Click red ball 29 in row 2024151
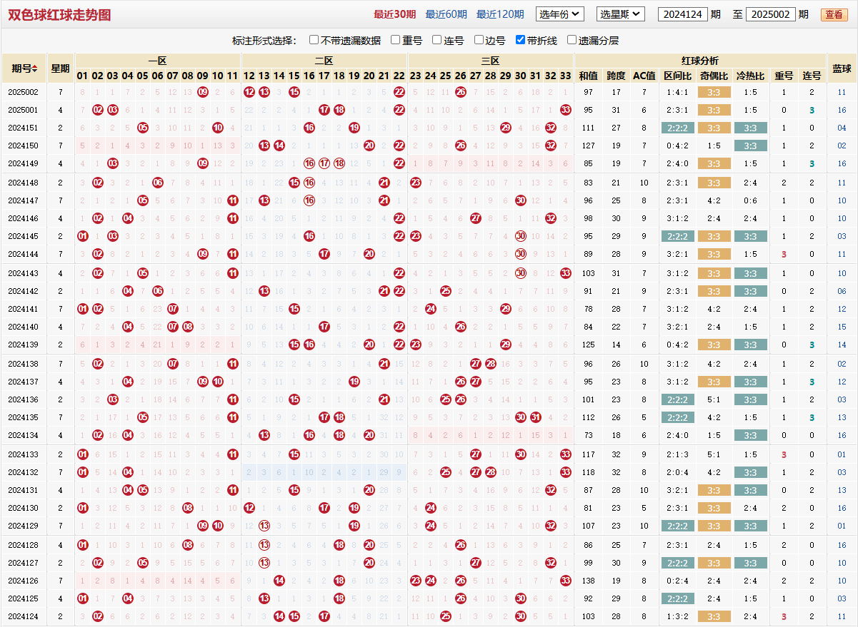 506,128
